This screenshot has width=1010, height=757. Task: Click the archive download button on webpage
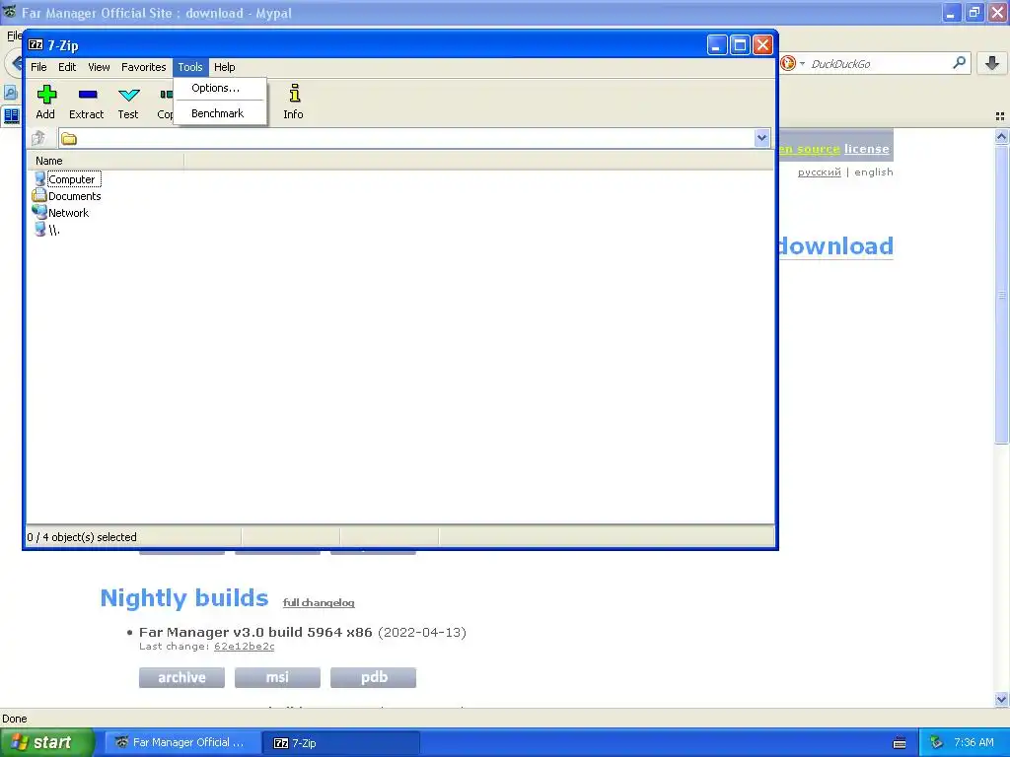181,677
